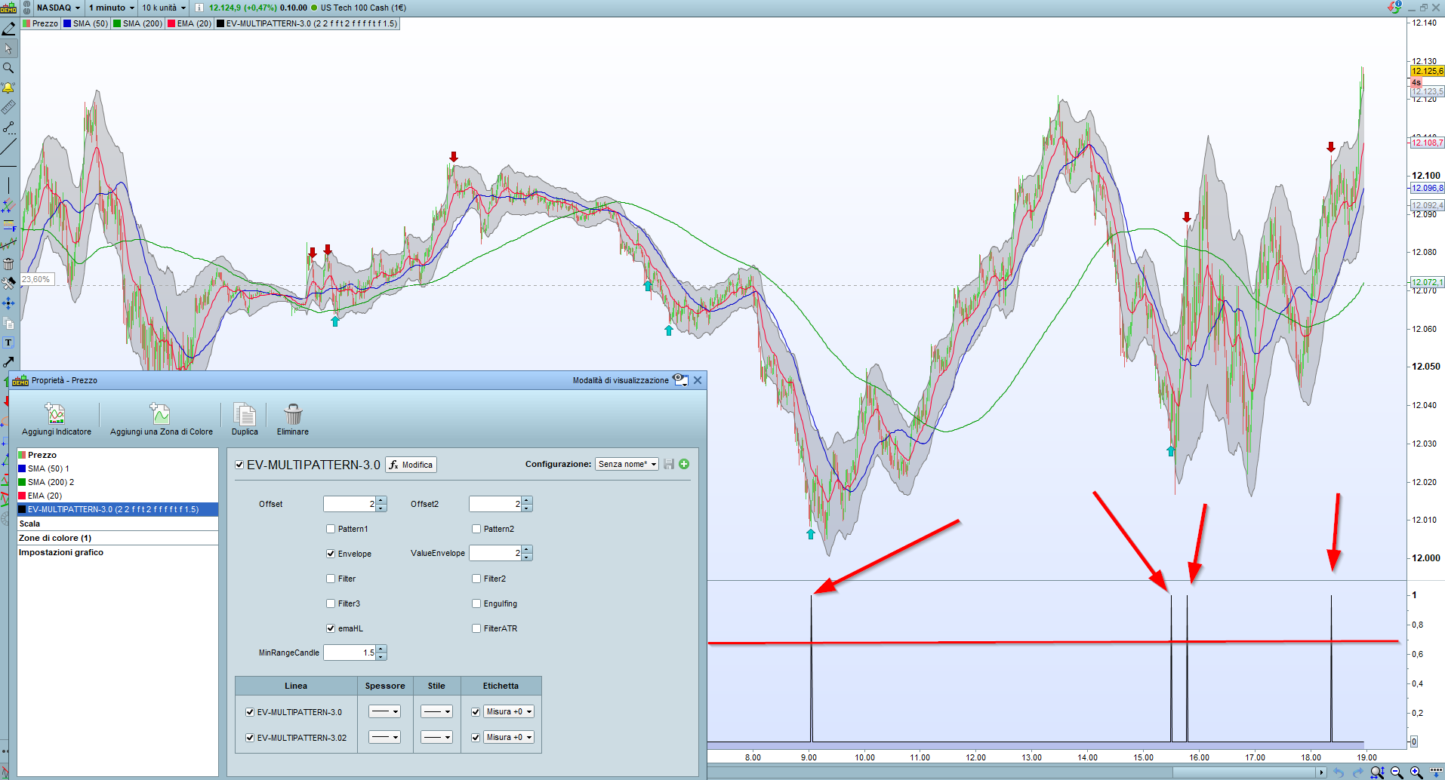This screenshot has height=780, width=1445.
Task: Click the zoom out magnifier below chart
Action: [x=1397, y=772]
